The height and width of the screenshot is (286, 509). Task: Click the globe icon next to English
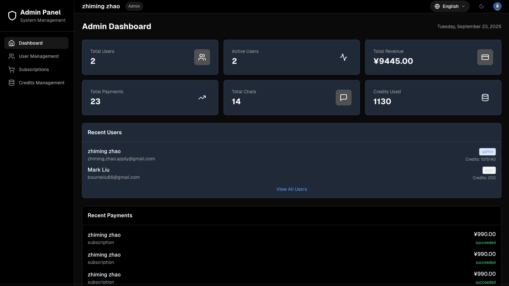(437, 6)
